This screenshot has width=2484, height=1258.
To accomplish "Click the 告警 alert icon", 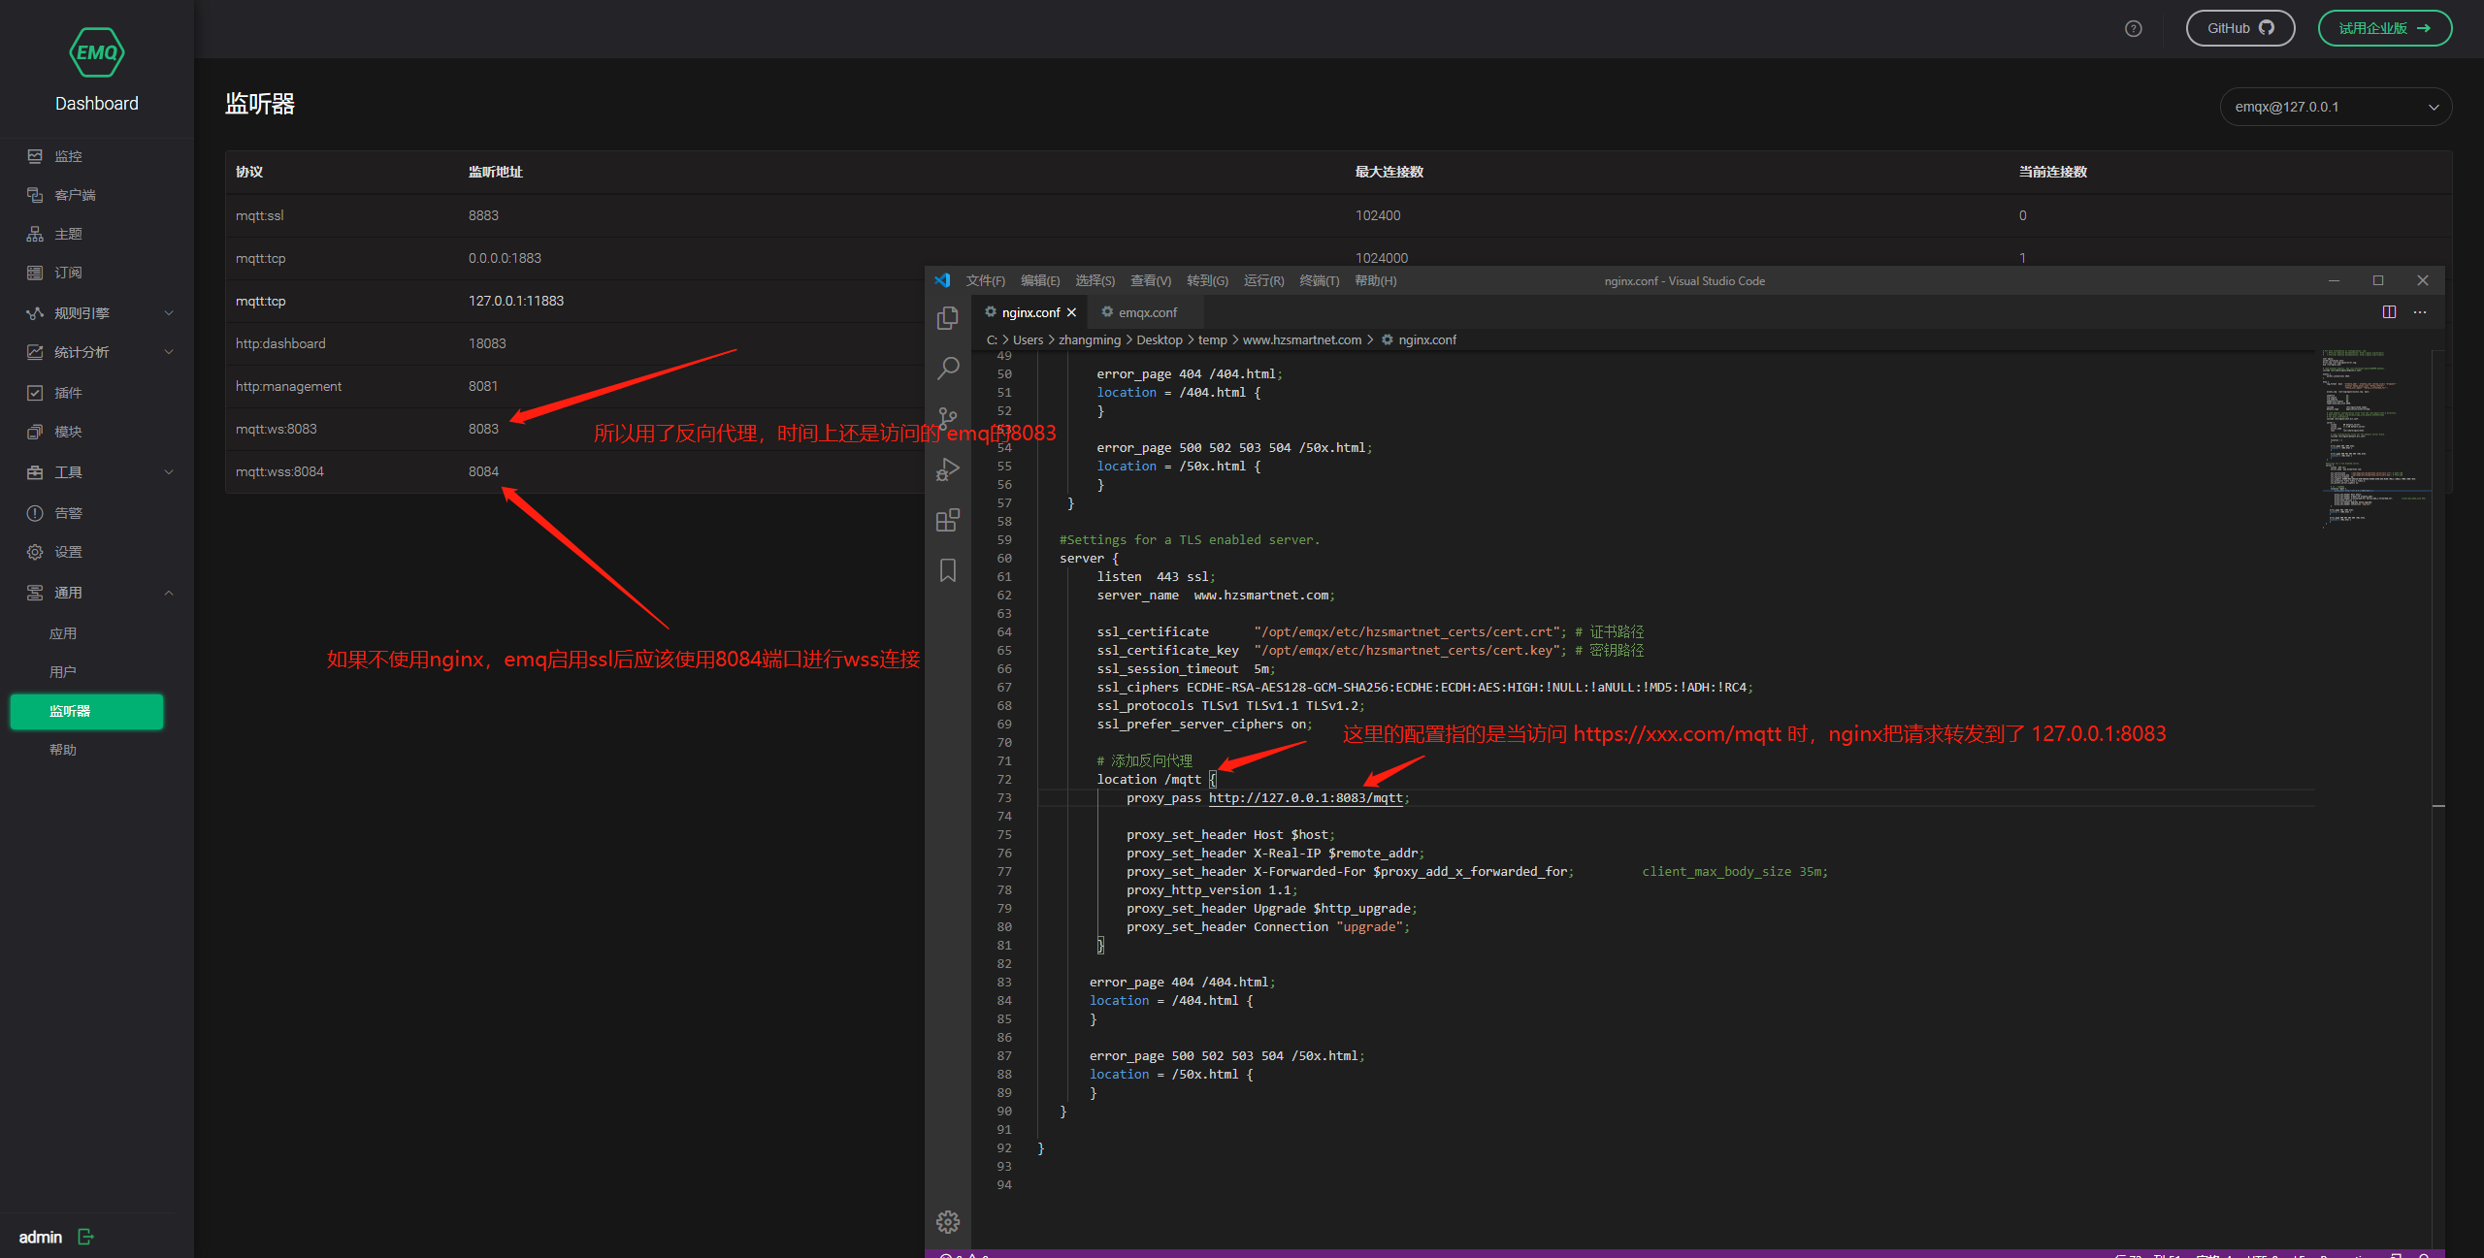I will pos(35,513).
